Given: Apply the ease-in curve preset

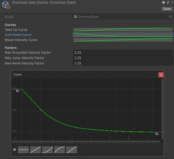Looking at the screenshot, I should 48,150.
